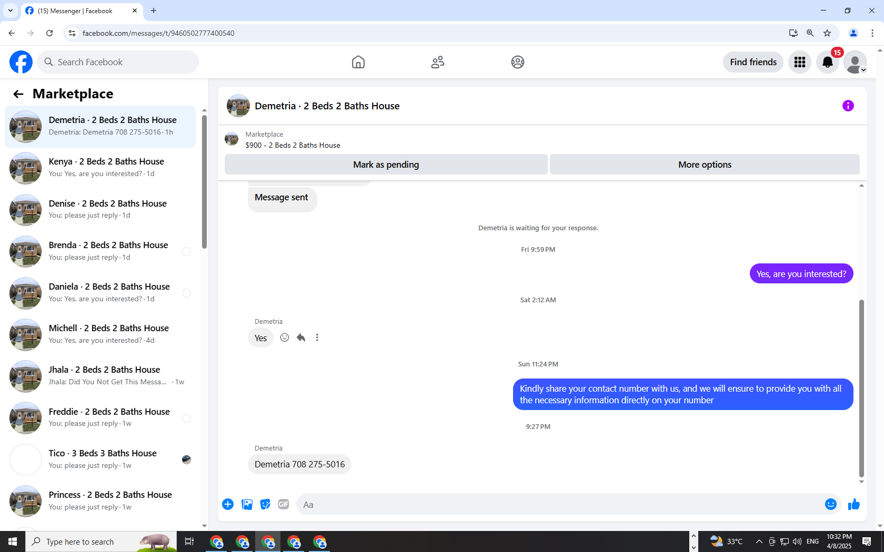The height and width of the screenshot is (552, 884).
Task: Click the chat messages scrollbar
Action: (x=861, y=388)
